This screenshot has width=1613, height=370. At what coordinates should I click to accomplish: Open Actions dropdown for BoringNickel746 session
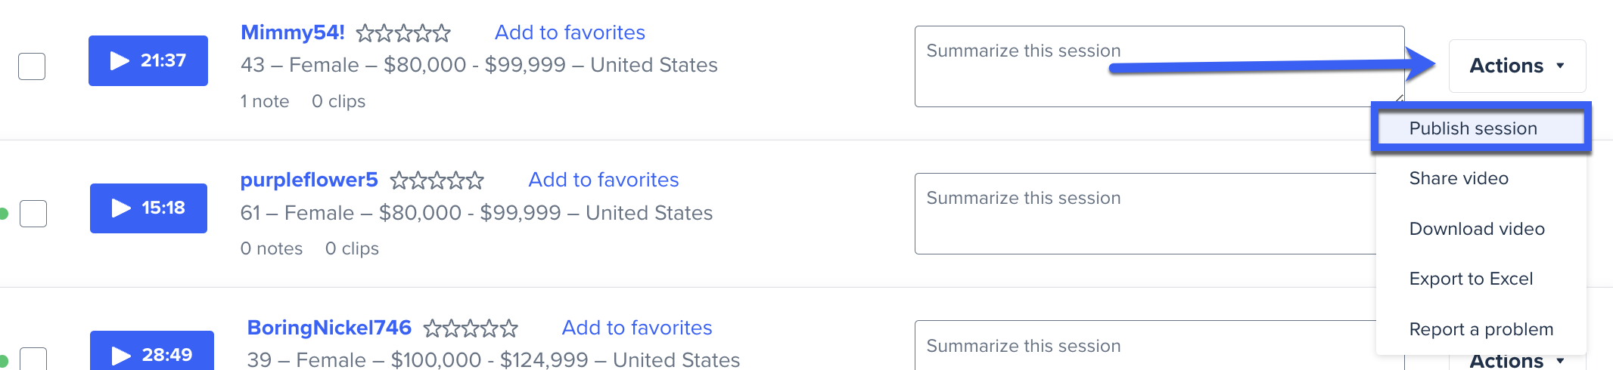point(1517,361)
